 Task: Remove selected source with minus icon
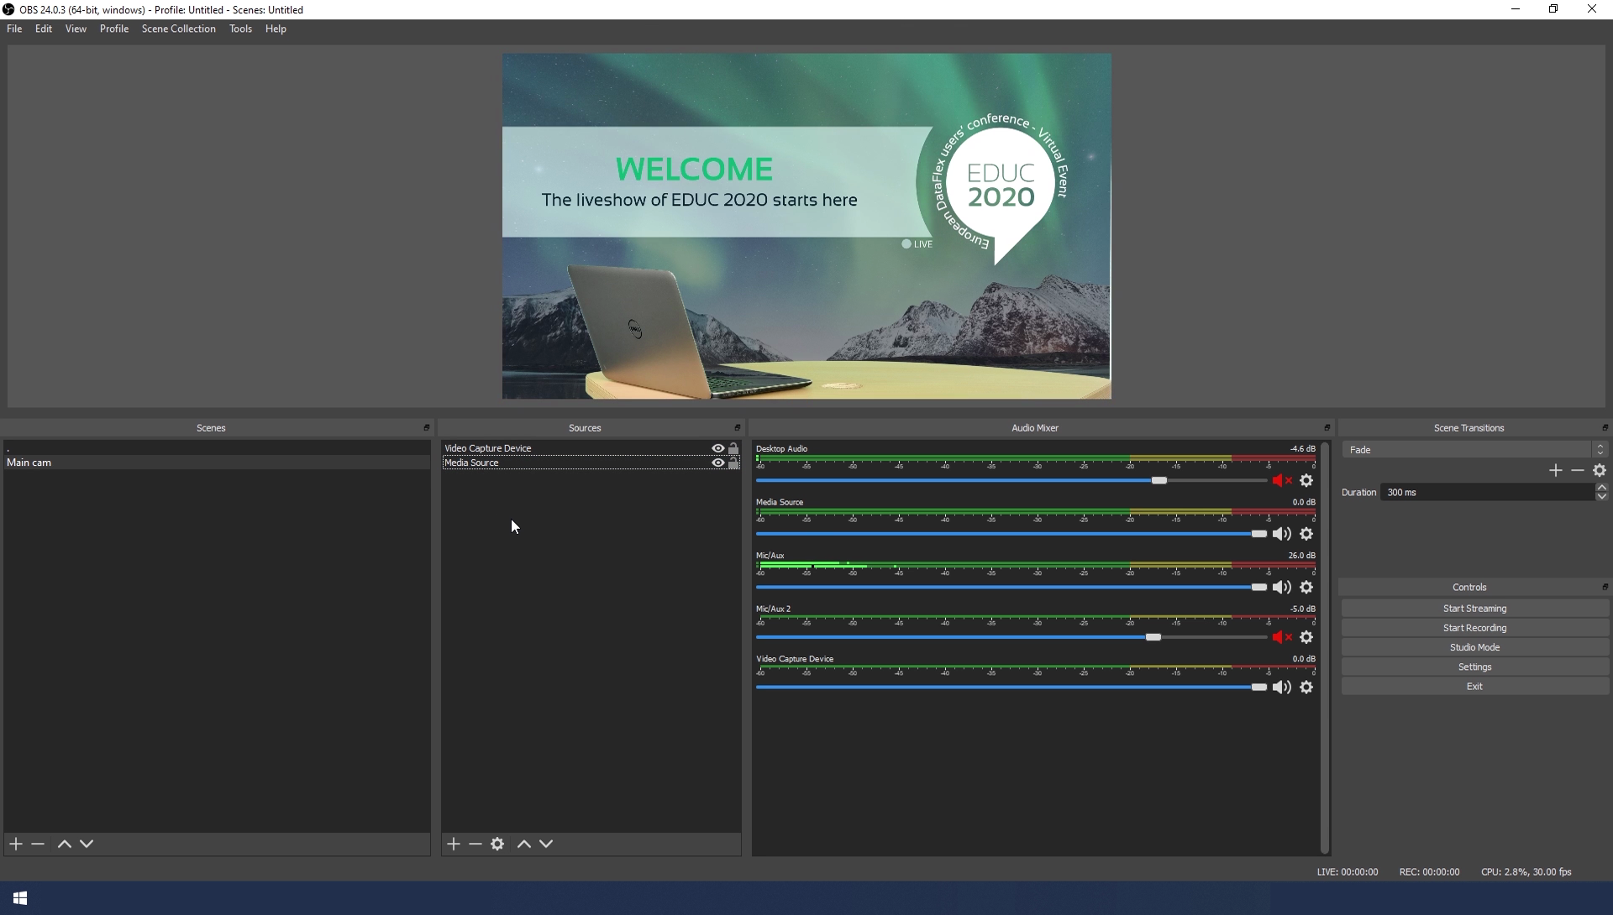pos(475,844)
